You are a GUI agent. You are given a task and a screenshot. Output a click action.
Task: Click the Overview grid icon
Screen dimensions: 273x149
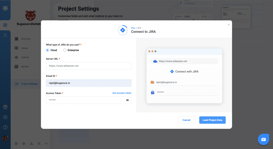click(16, 39)
